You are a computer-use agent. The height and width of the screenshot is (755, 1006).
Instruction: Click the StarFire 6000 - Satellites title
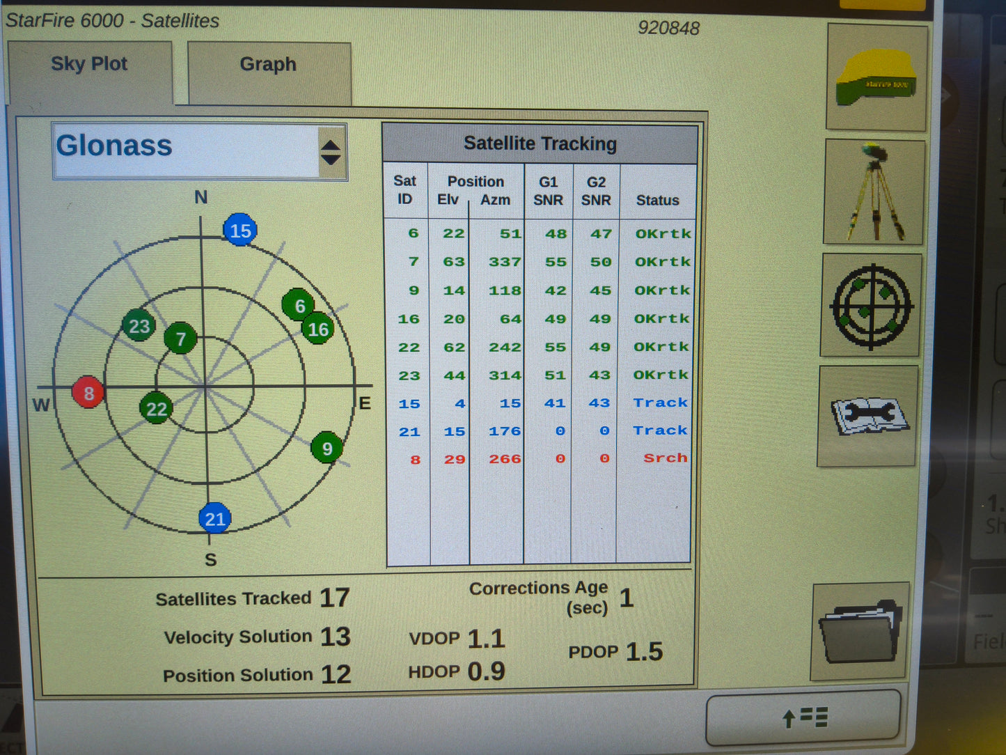(x=112, y=21)
